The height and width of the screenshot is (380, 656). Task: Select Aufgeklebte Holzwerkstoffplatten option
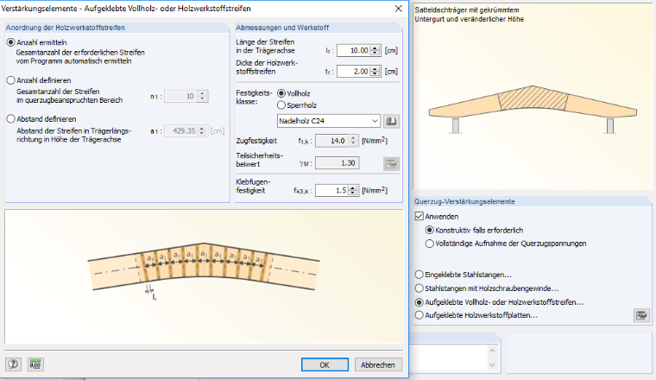point(419,315)
